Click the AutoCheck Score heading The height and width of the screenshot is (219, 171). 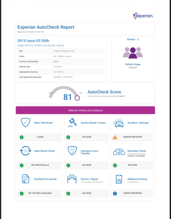(104, 92)
